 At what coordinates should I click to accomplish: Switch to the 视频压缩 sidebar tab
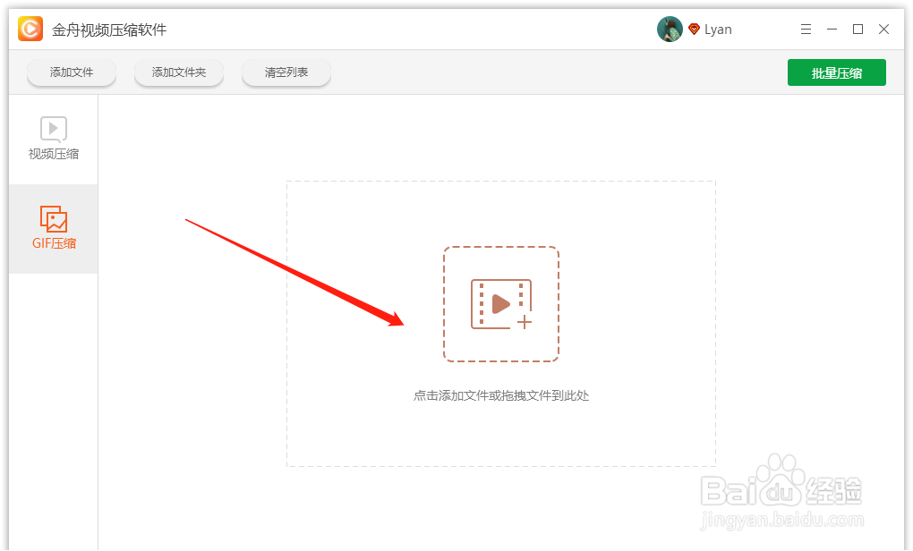click(54, 139)
